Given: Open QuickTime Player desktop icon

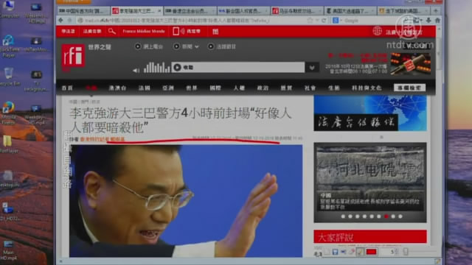Looking at the screenshot, I should (9, 46).
